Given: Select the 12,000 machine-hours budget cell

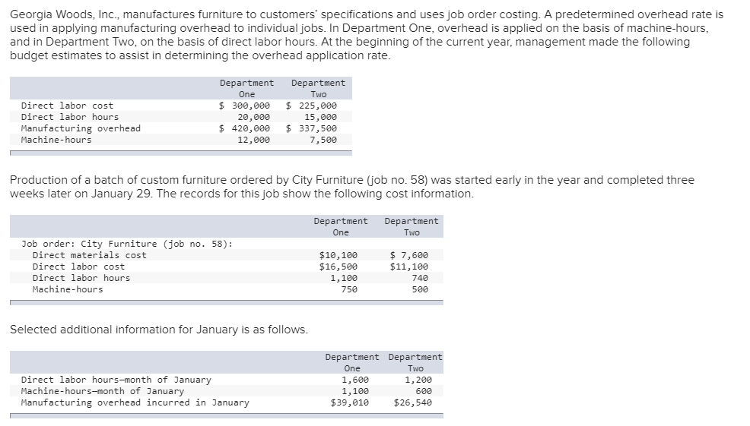Looking at the screenshot, I should [x=253, y=140].
